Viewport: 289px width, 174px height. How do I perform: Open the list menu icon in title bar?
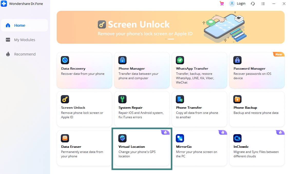tap(263, 4)
